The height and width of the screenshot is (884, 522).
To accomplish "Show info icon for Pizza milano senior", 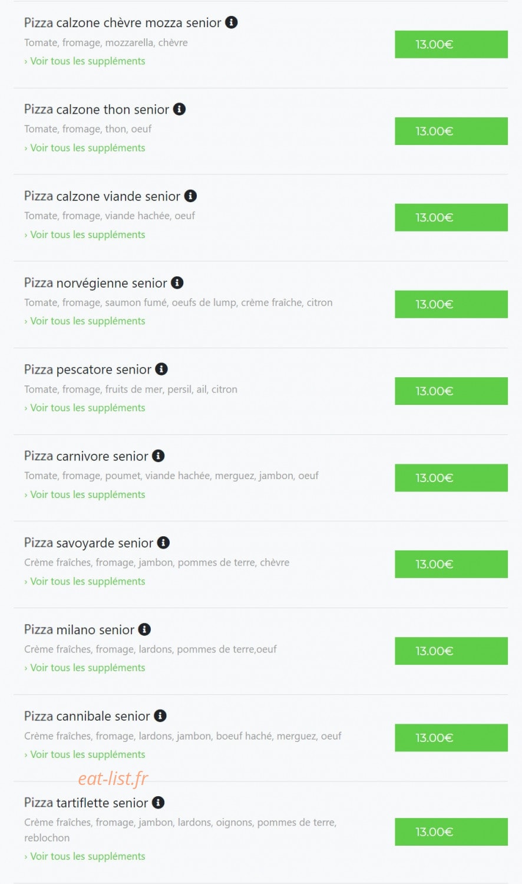I will click(144, 629).
